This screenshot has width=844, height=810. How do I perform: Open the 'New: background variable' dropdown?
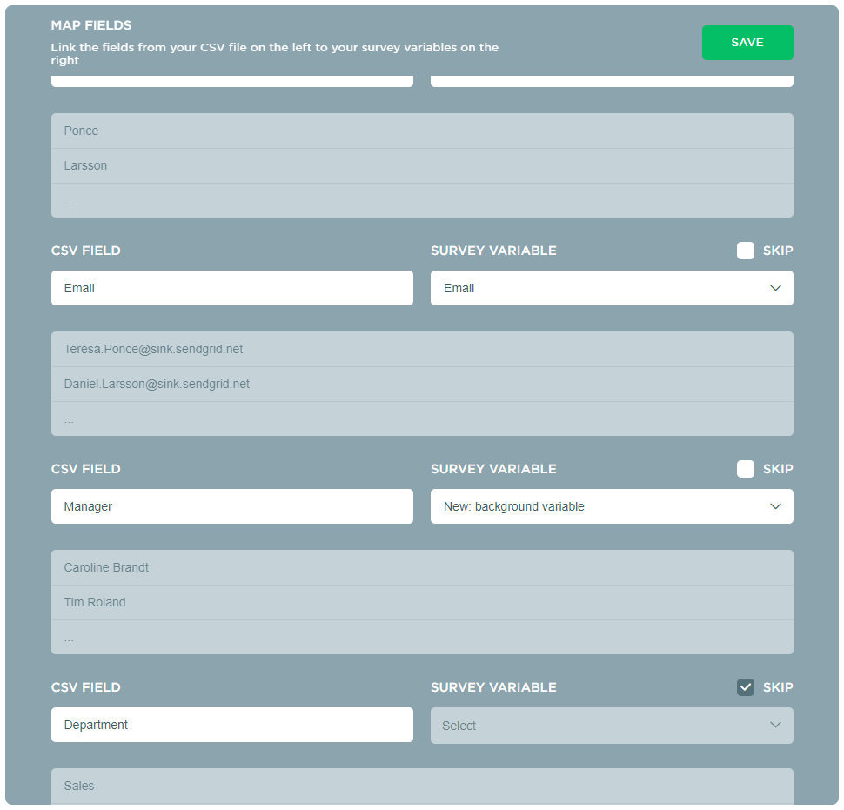(x=612, y=506)
